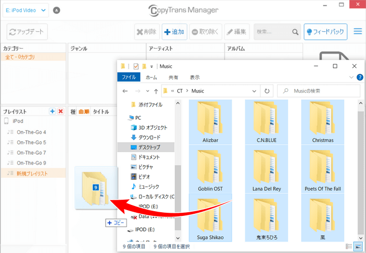
Task: Select On-The-Go 7 playlist
Action: tap(31, 153)
